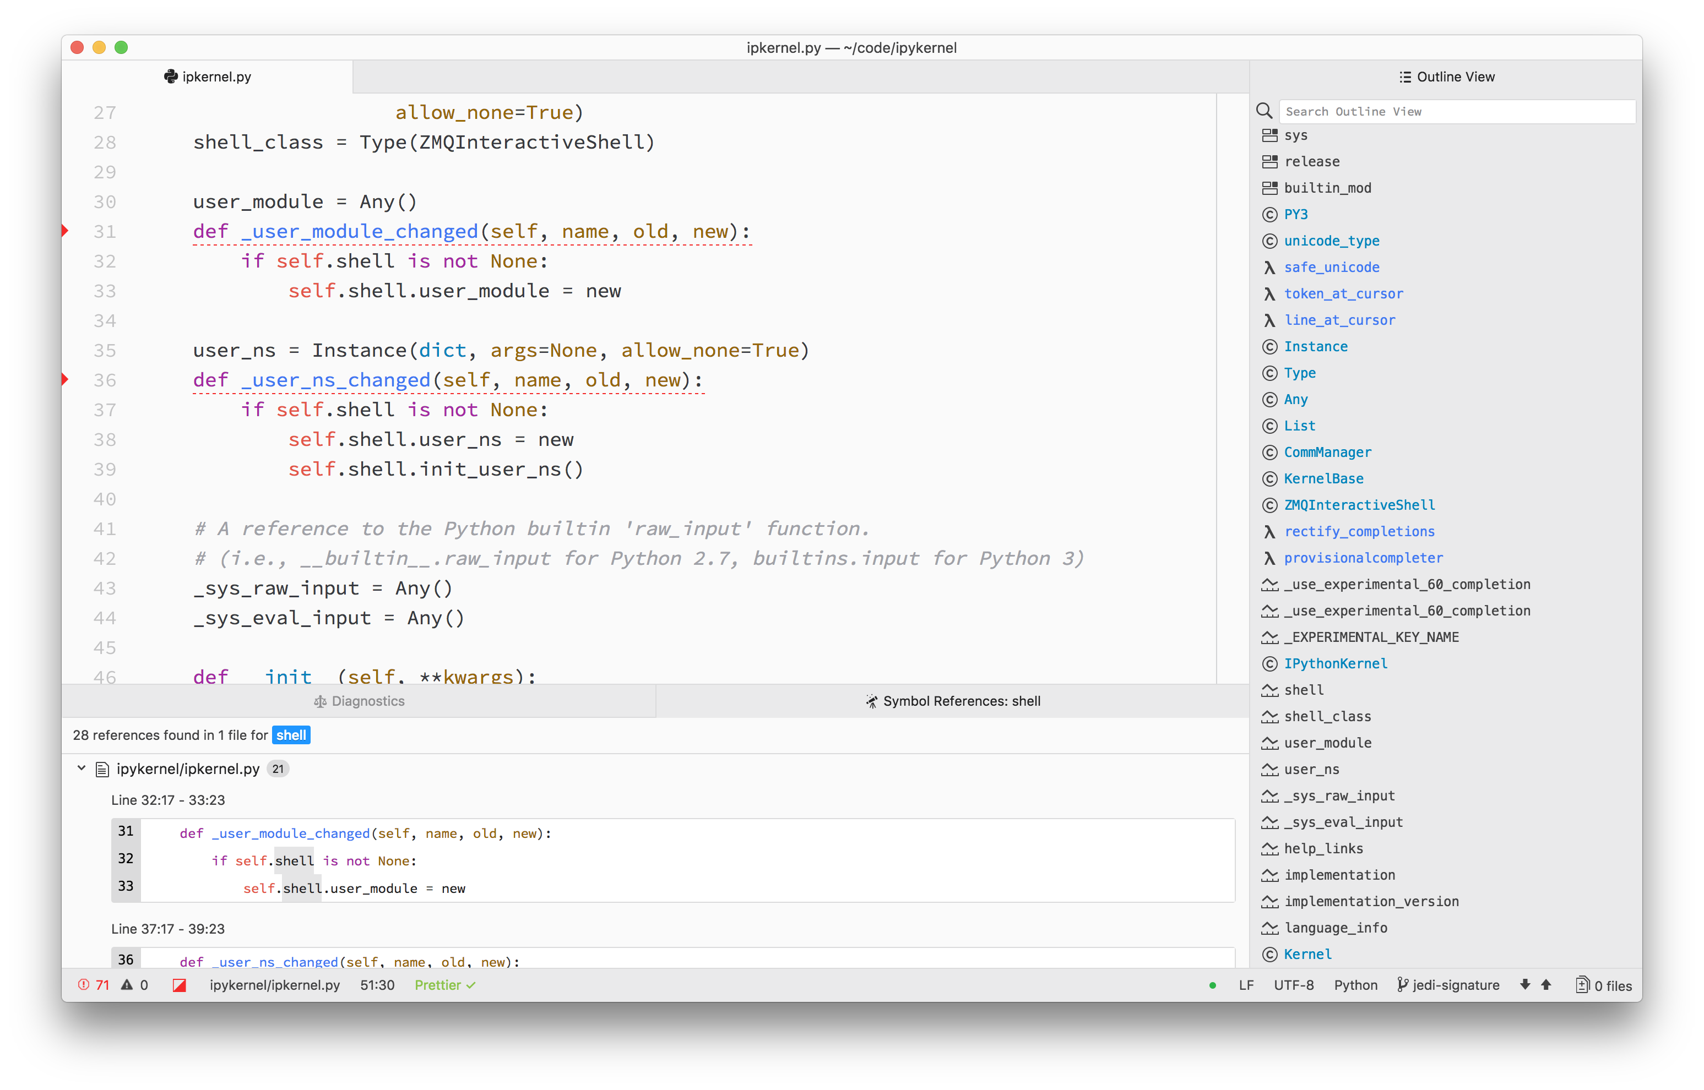The height and width of the screenshot is (1090, 1704).
Task: Click the Symbol References shell icon
Action: [x=865, y=700]
